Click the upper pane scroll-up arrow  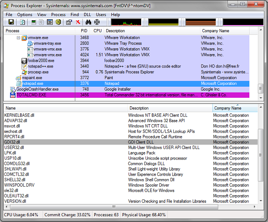pos(261,30)
